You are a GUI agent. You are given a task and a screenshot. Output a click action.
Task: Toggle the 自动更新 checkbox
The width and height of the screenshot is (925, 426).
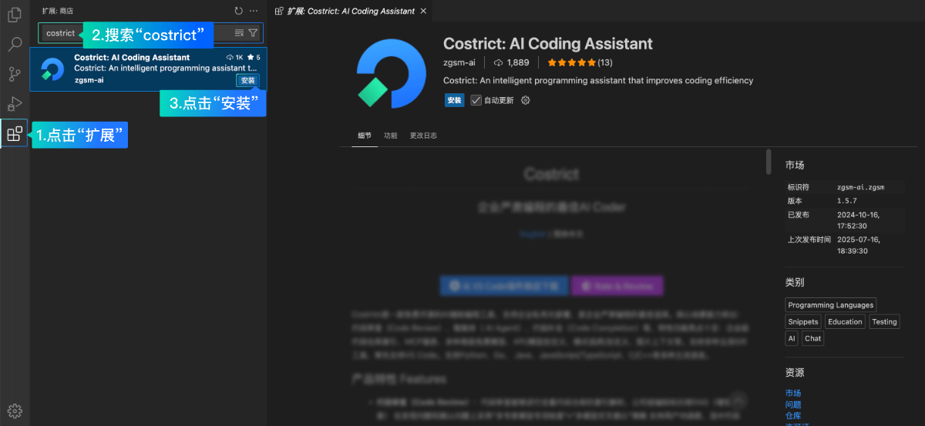476,100
